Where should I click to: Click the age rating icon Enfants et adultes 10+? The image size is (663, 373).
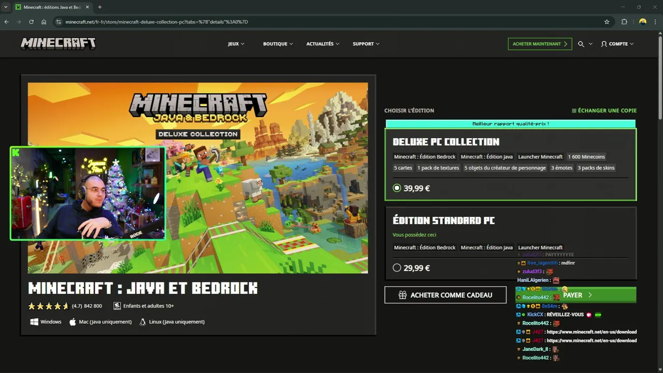[117, 306]
